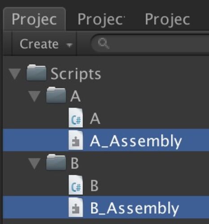Collapse the B folder disclosure triangle
The width and height of the screenshot is (209, 224).
35,164
